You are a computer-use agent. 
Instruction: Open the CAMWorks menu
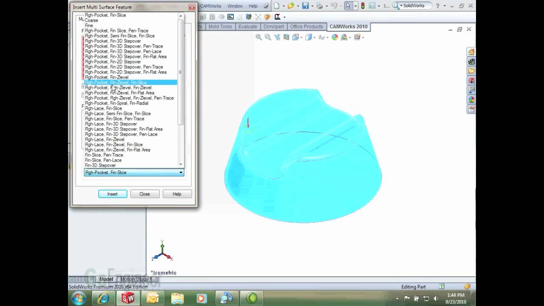tap(210, 6)
